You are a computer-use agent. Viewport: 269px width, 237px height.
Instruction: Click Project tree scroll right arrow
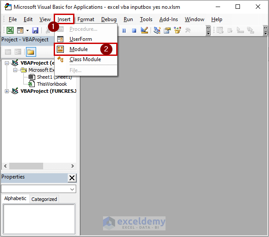[72, 166]
